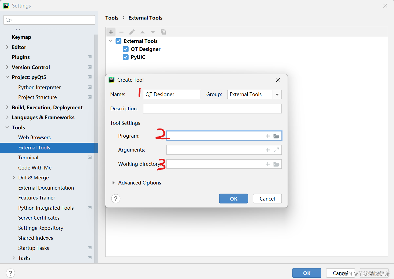Click the Move Down arrow icon

pyautogui.click(x=153, y=32)
